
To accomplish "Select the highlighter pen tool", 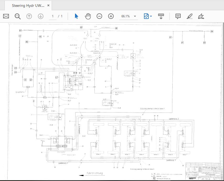I will [x=190, y=16].
